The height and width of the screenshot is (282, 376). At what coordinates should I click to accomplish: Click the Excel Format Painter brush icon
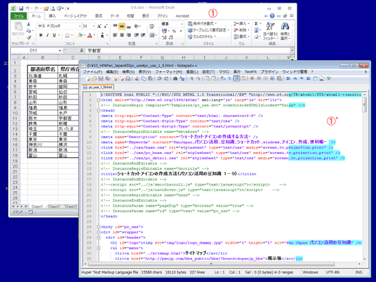point(29,38)
